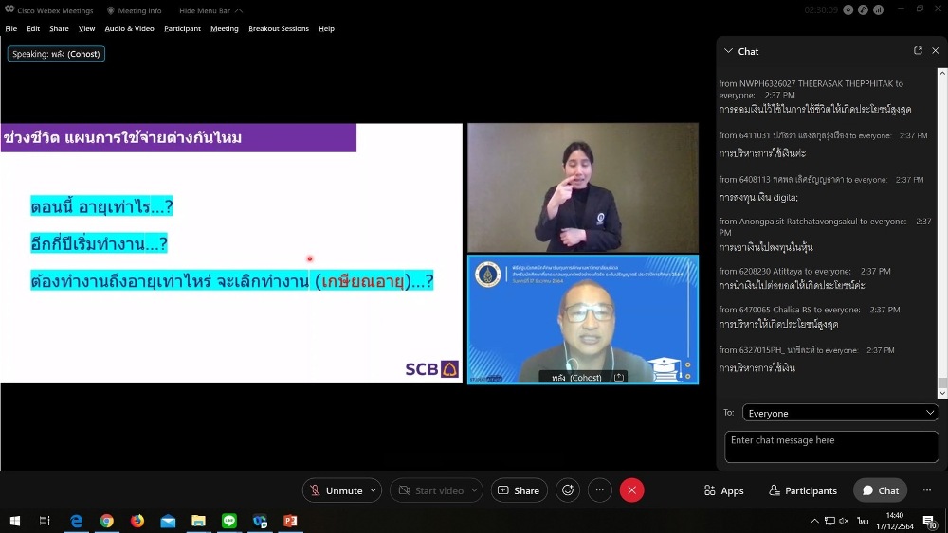The image size is (948, 533).
Task: Open the audio options arrow beside Unmute
Action: [373, 490]
